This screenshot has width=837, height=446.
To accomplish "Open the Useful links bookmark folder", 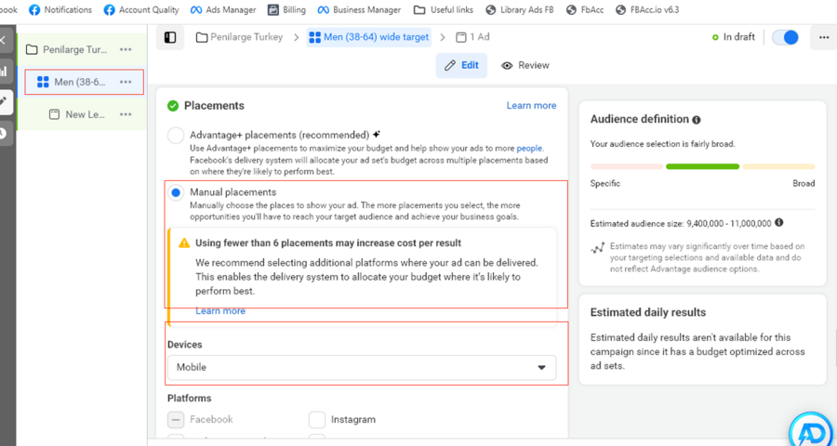I will click(445, 9).
